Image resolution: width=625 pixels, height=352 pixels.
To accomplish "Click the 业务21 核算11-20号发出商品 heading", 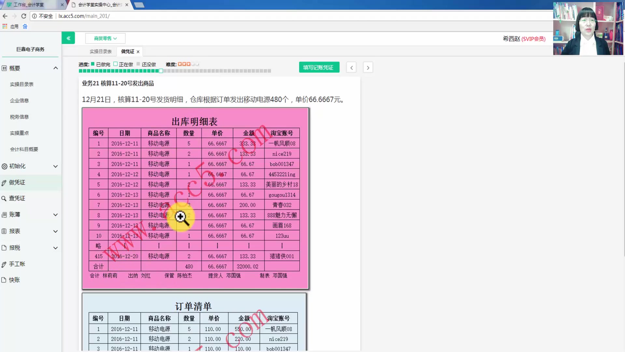I will coord(118,83).
